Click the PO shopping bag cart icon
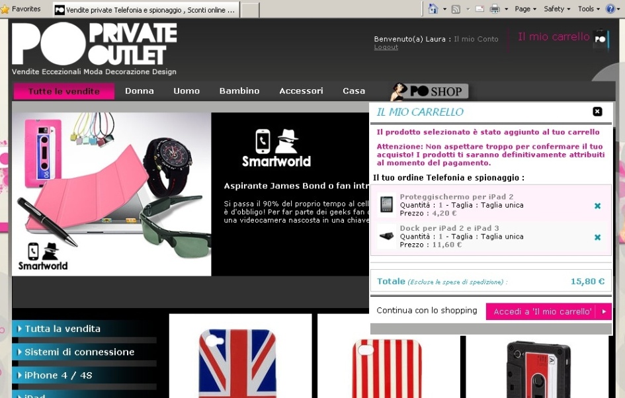The height and width of the screenshot is (398, 625). click(x=601, y=40)
